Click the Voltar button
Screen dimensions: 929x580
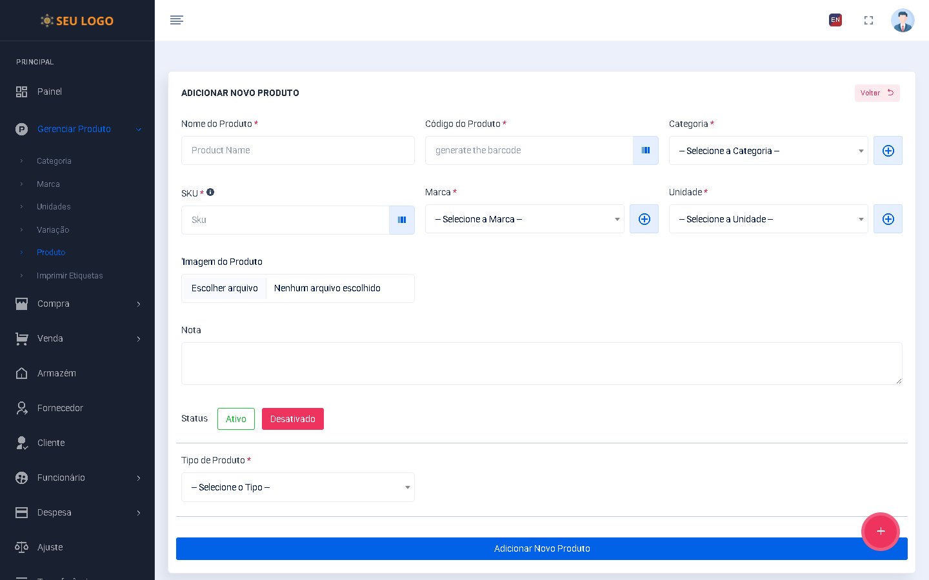coord(877,93)
